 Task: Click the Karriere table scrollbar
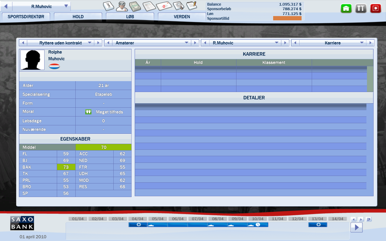click(370, 79)
